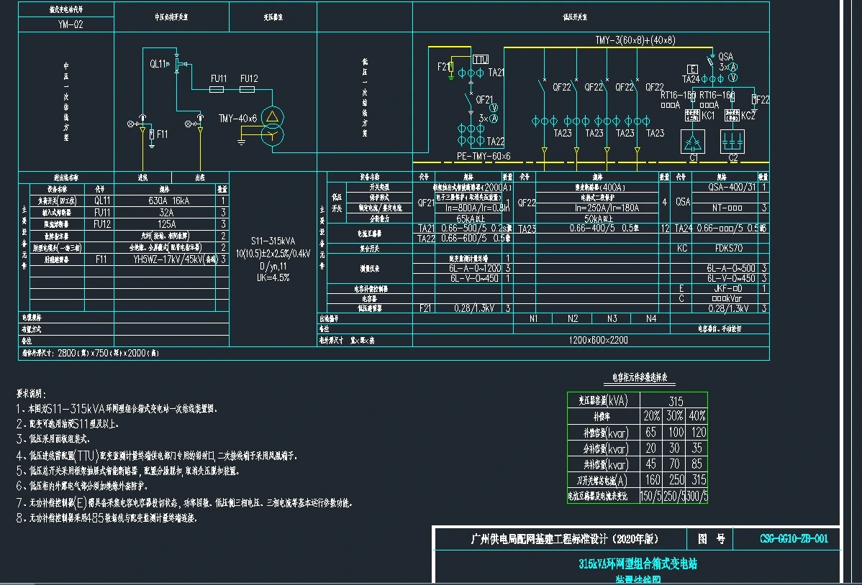
Task: Click drawing number CSG-GG10-ZB-001
Action: point(794,539)
